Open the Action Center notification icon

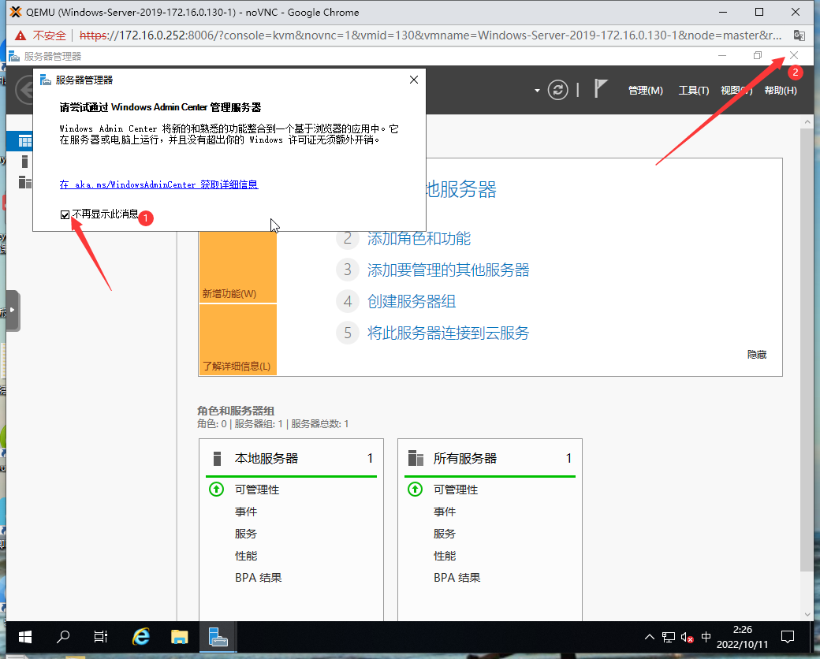787,636
